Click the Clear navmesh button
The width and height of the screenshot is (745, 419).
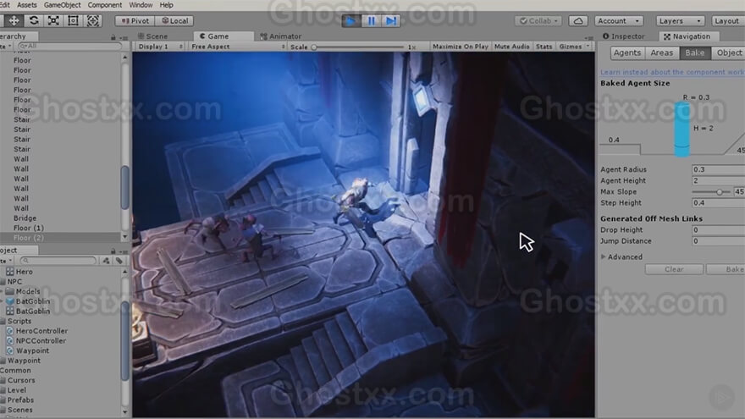pyautogui.click(x=674, y=269)
